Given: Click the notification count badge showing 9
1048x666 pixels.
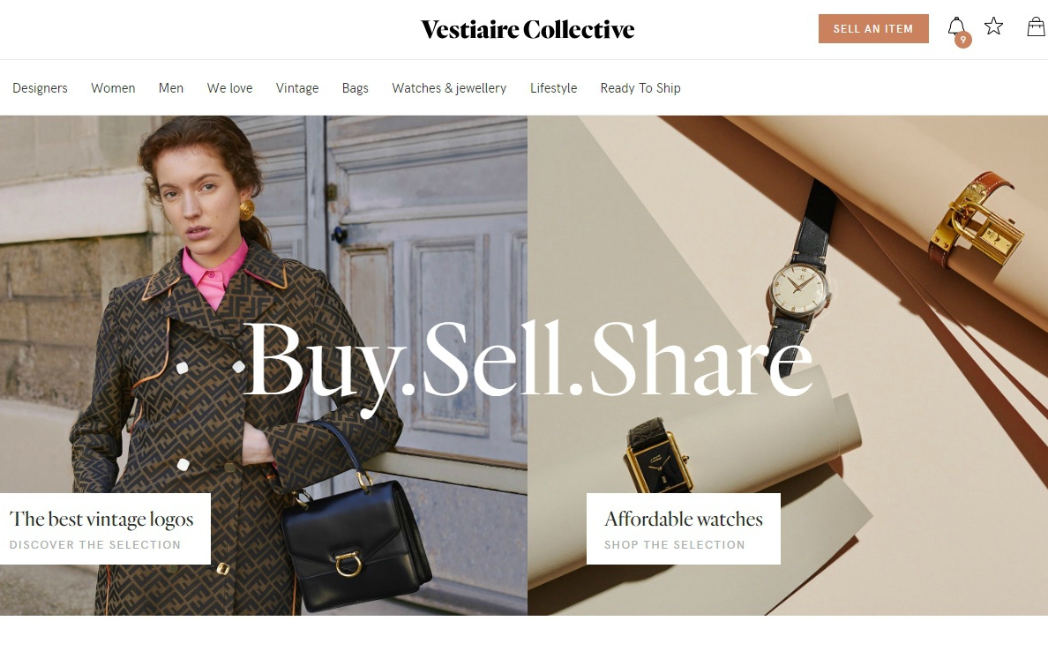Looking at the screenshot, I should 963,40.
